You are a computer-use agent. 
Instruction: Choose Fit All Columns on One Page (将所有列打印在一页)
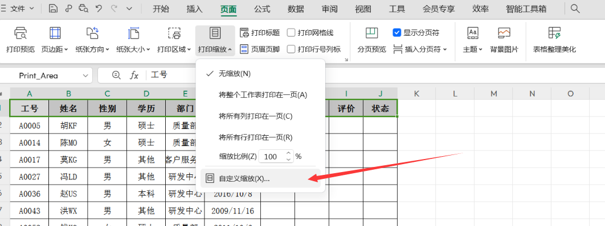[x=260, y=116]
